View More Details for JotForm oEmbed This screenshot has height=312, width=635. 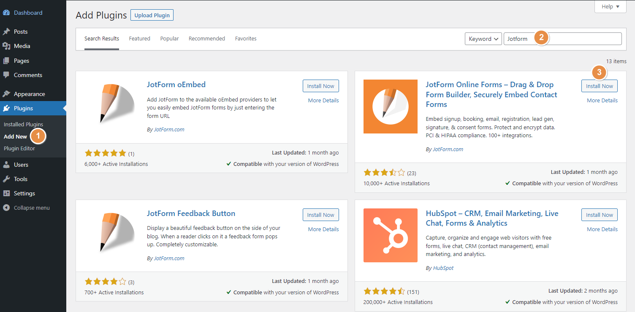tap(323, 100)
